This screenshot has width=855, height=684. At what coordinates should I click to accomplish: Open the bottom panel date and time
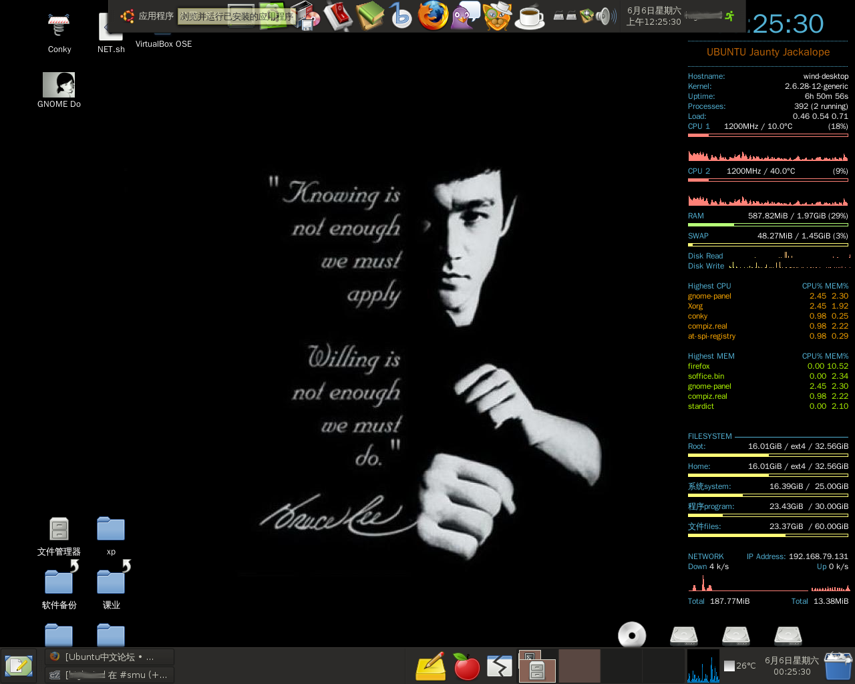coord(792,666)
